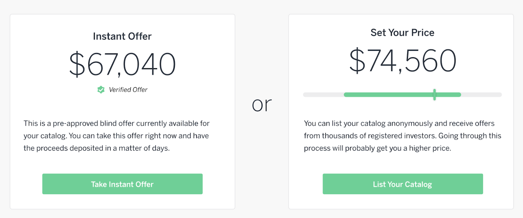Click the dollar sign of the instant offer
The height and width of the screenshot is (218, 523).
point(77,64)
